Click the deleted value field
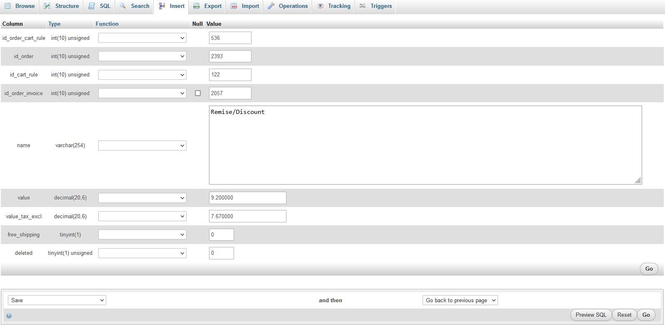665x333 pixels. 222,253
